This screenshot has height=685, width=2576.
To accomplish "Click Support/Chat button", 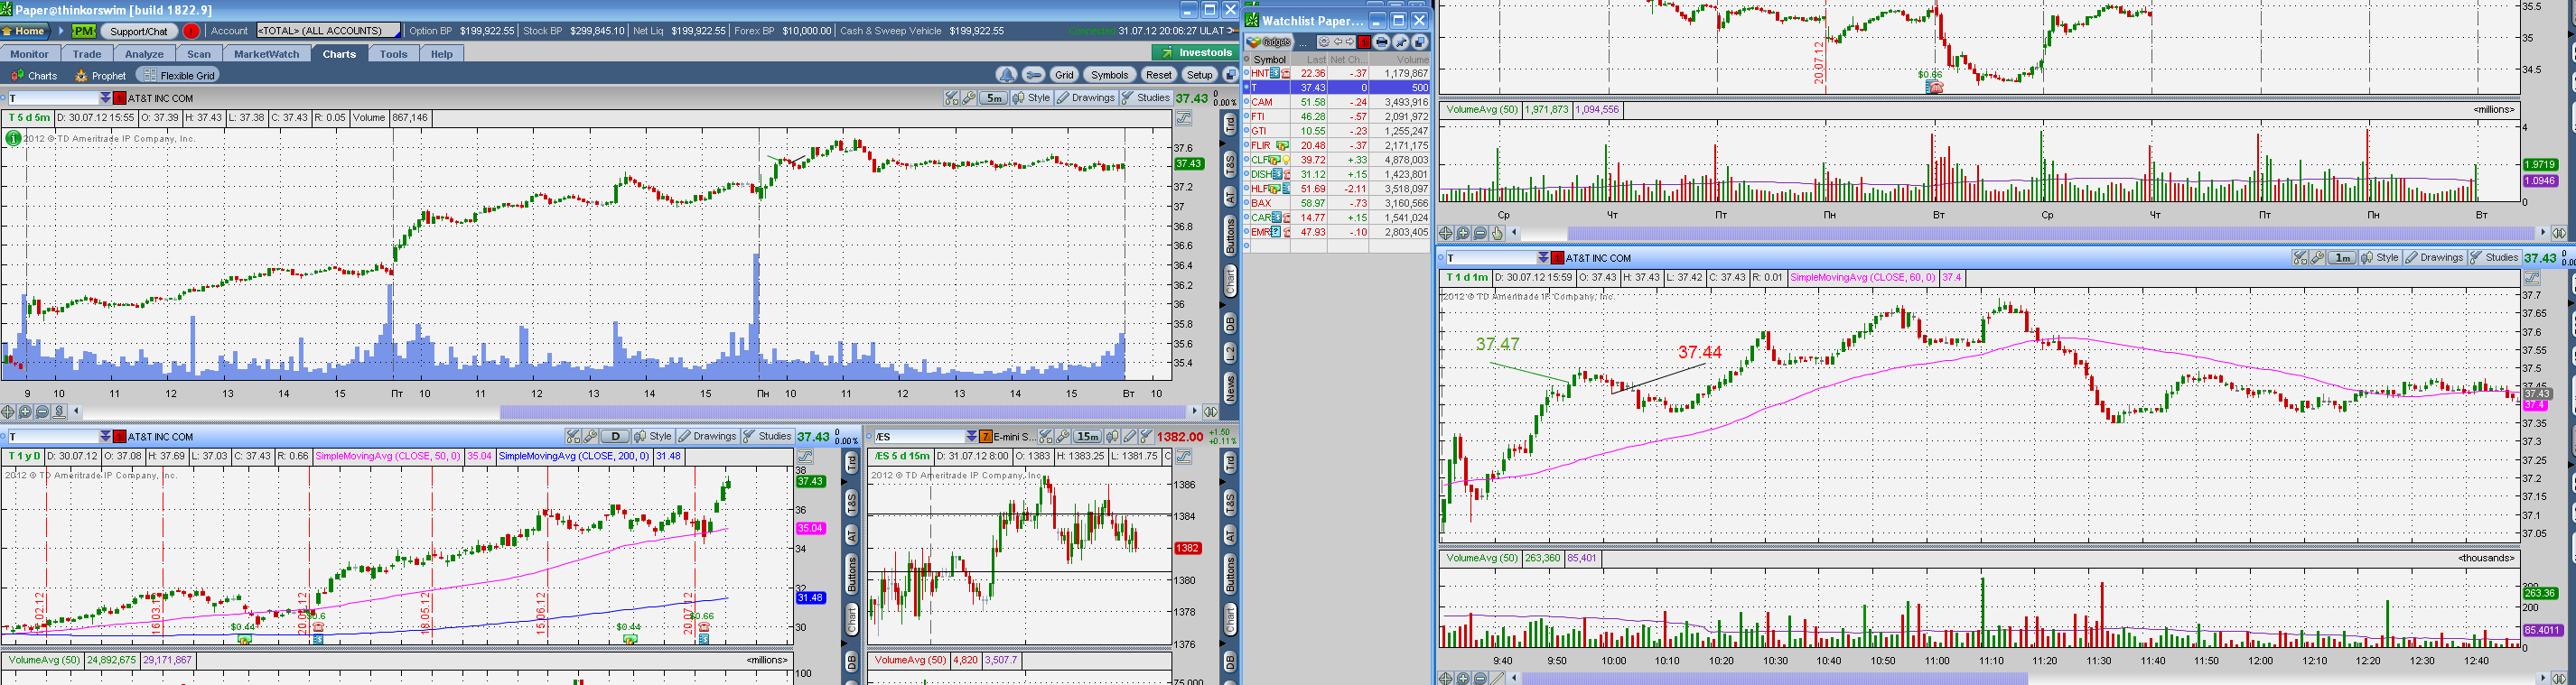I will 139,31.
